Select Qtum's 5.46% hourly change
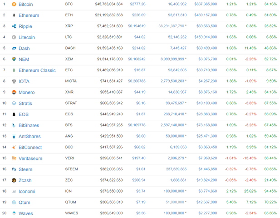The height and width of the screenshot is (218, 280). (x=231, y=202)
